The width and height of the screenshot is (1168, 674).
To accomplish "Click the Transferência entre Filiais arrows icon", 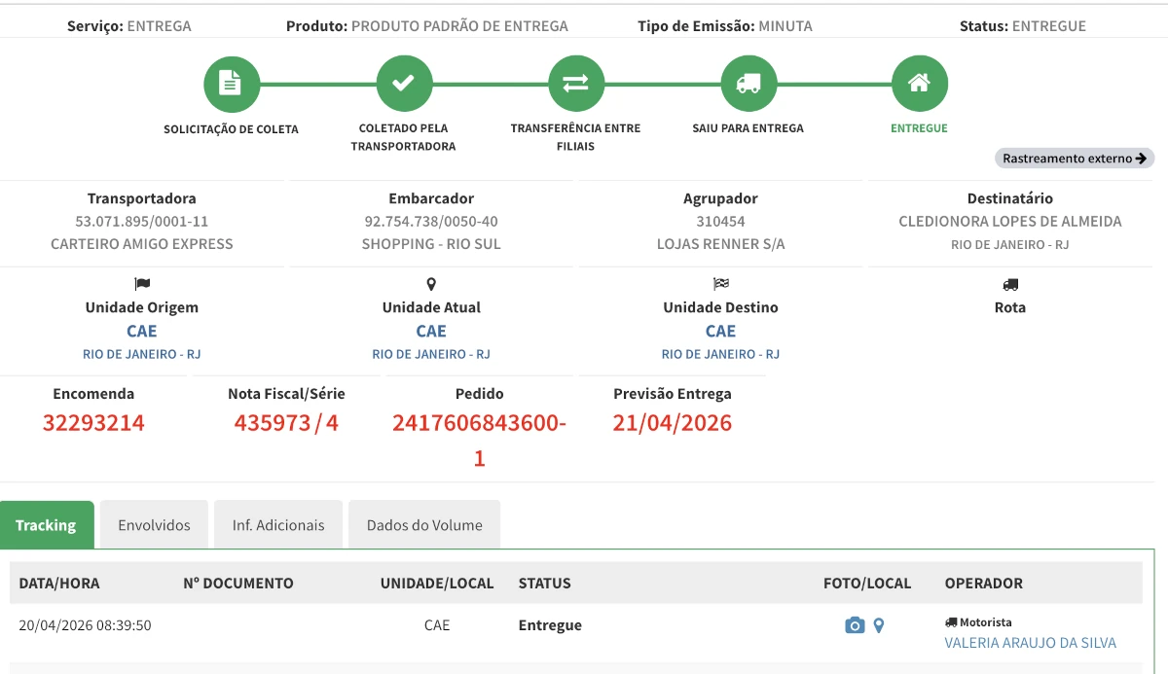I will 576,84.
